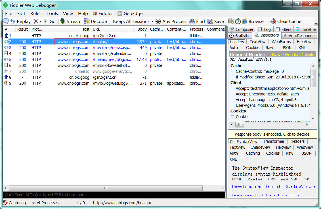Click the Find binoculars button
Screen dimensions: 321x209
[x=197, y=21]
